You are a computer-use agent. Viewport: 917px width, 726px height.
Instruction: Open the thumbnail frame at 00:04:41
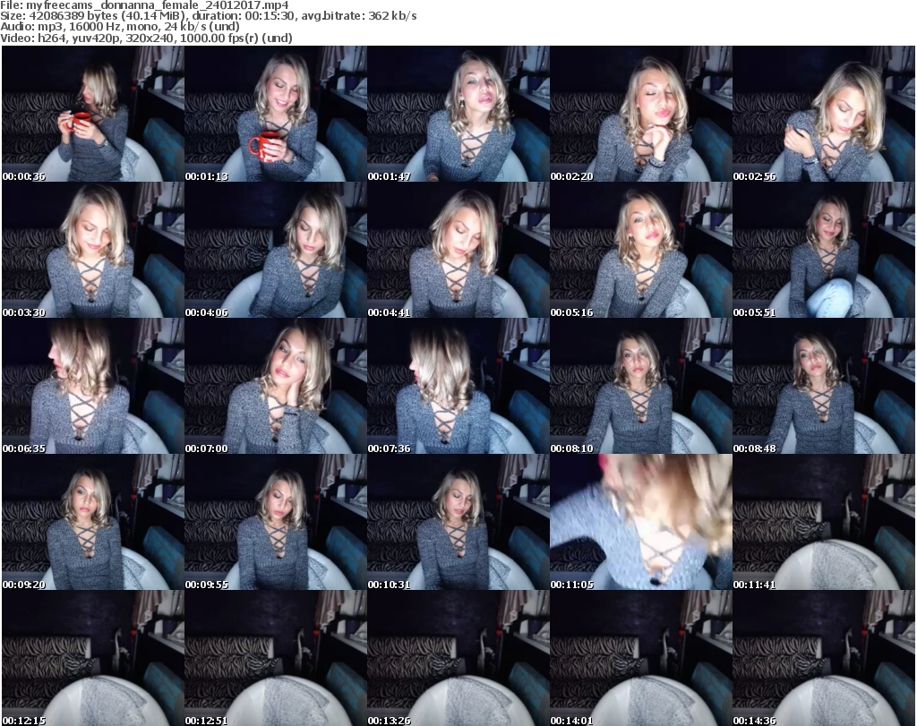pyautogui.click(x=458, y=250)
